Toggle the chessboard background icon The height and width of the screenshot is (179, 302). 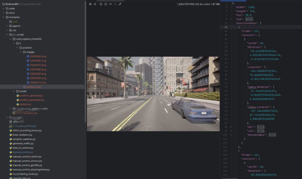point(115,4)
